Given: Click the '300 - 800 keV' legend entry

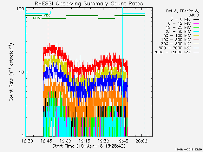Looking at the screenshot, I should (x=176, y=44).
